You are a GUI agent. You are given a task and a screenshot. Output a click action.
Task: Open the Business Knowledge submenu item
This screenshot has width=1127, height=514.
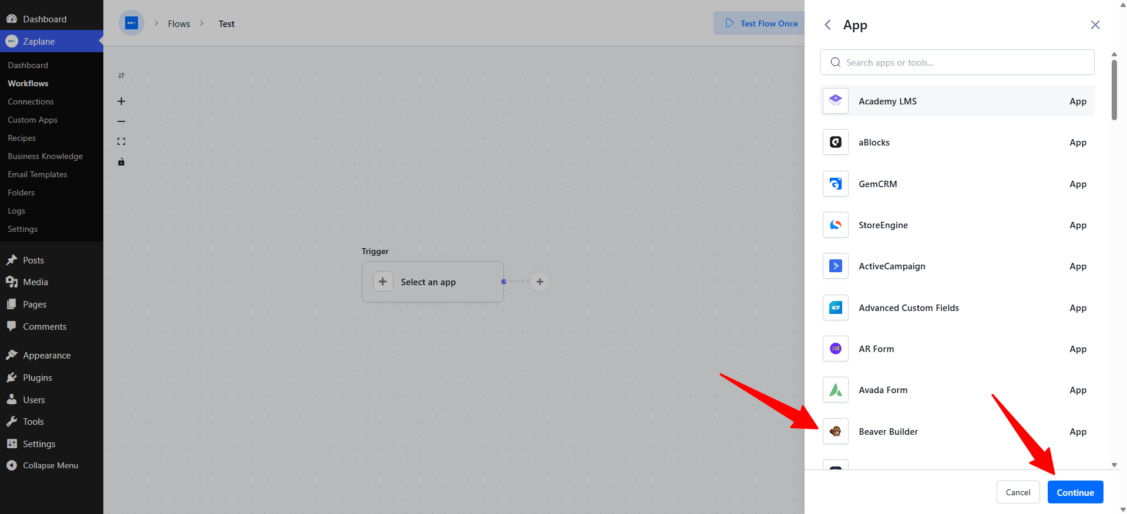pos(45,156)
